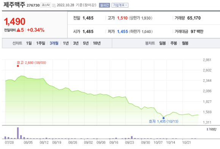Click the red up-triangle change indicator
220x149 pixels.
click(x=18, y=30)
